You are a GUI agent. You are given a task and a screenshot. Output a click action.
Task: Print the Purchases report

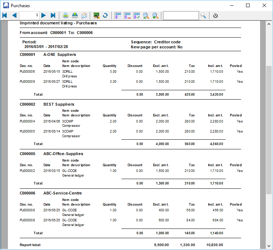66,15
